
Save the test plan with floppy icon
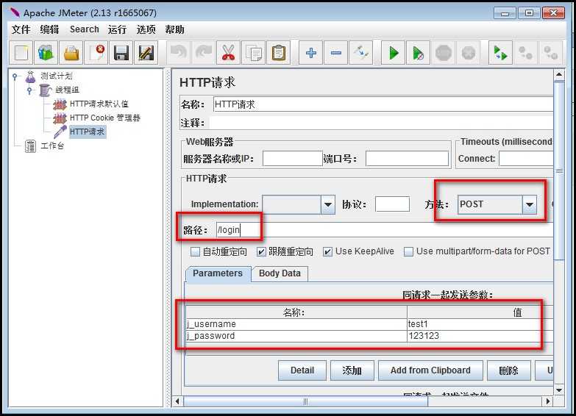121,53
